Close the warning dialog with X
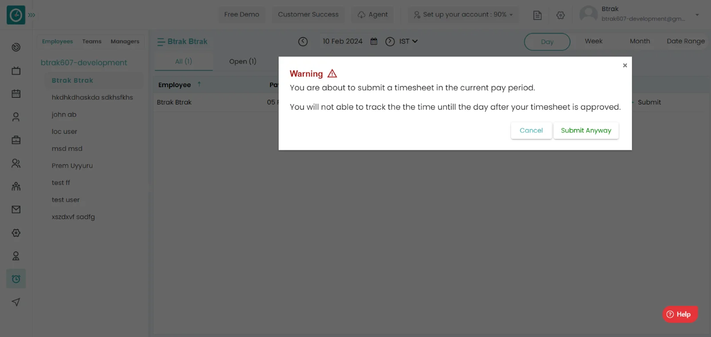Viewport: 711px width, 337px height. (625, 65)
